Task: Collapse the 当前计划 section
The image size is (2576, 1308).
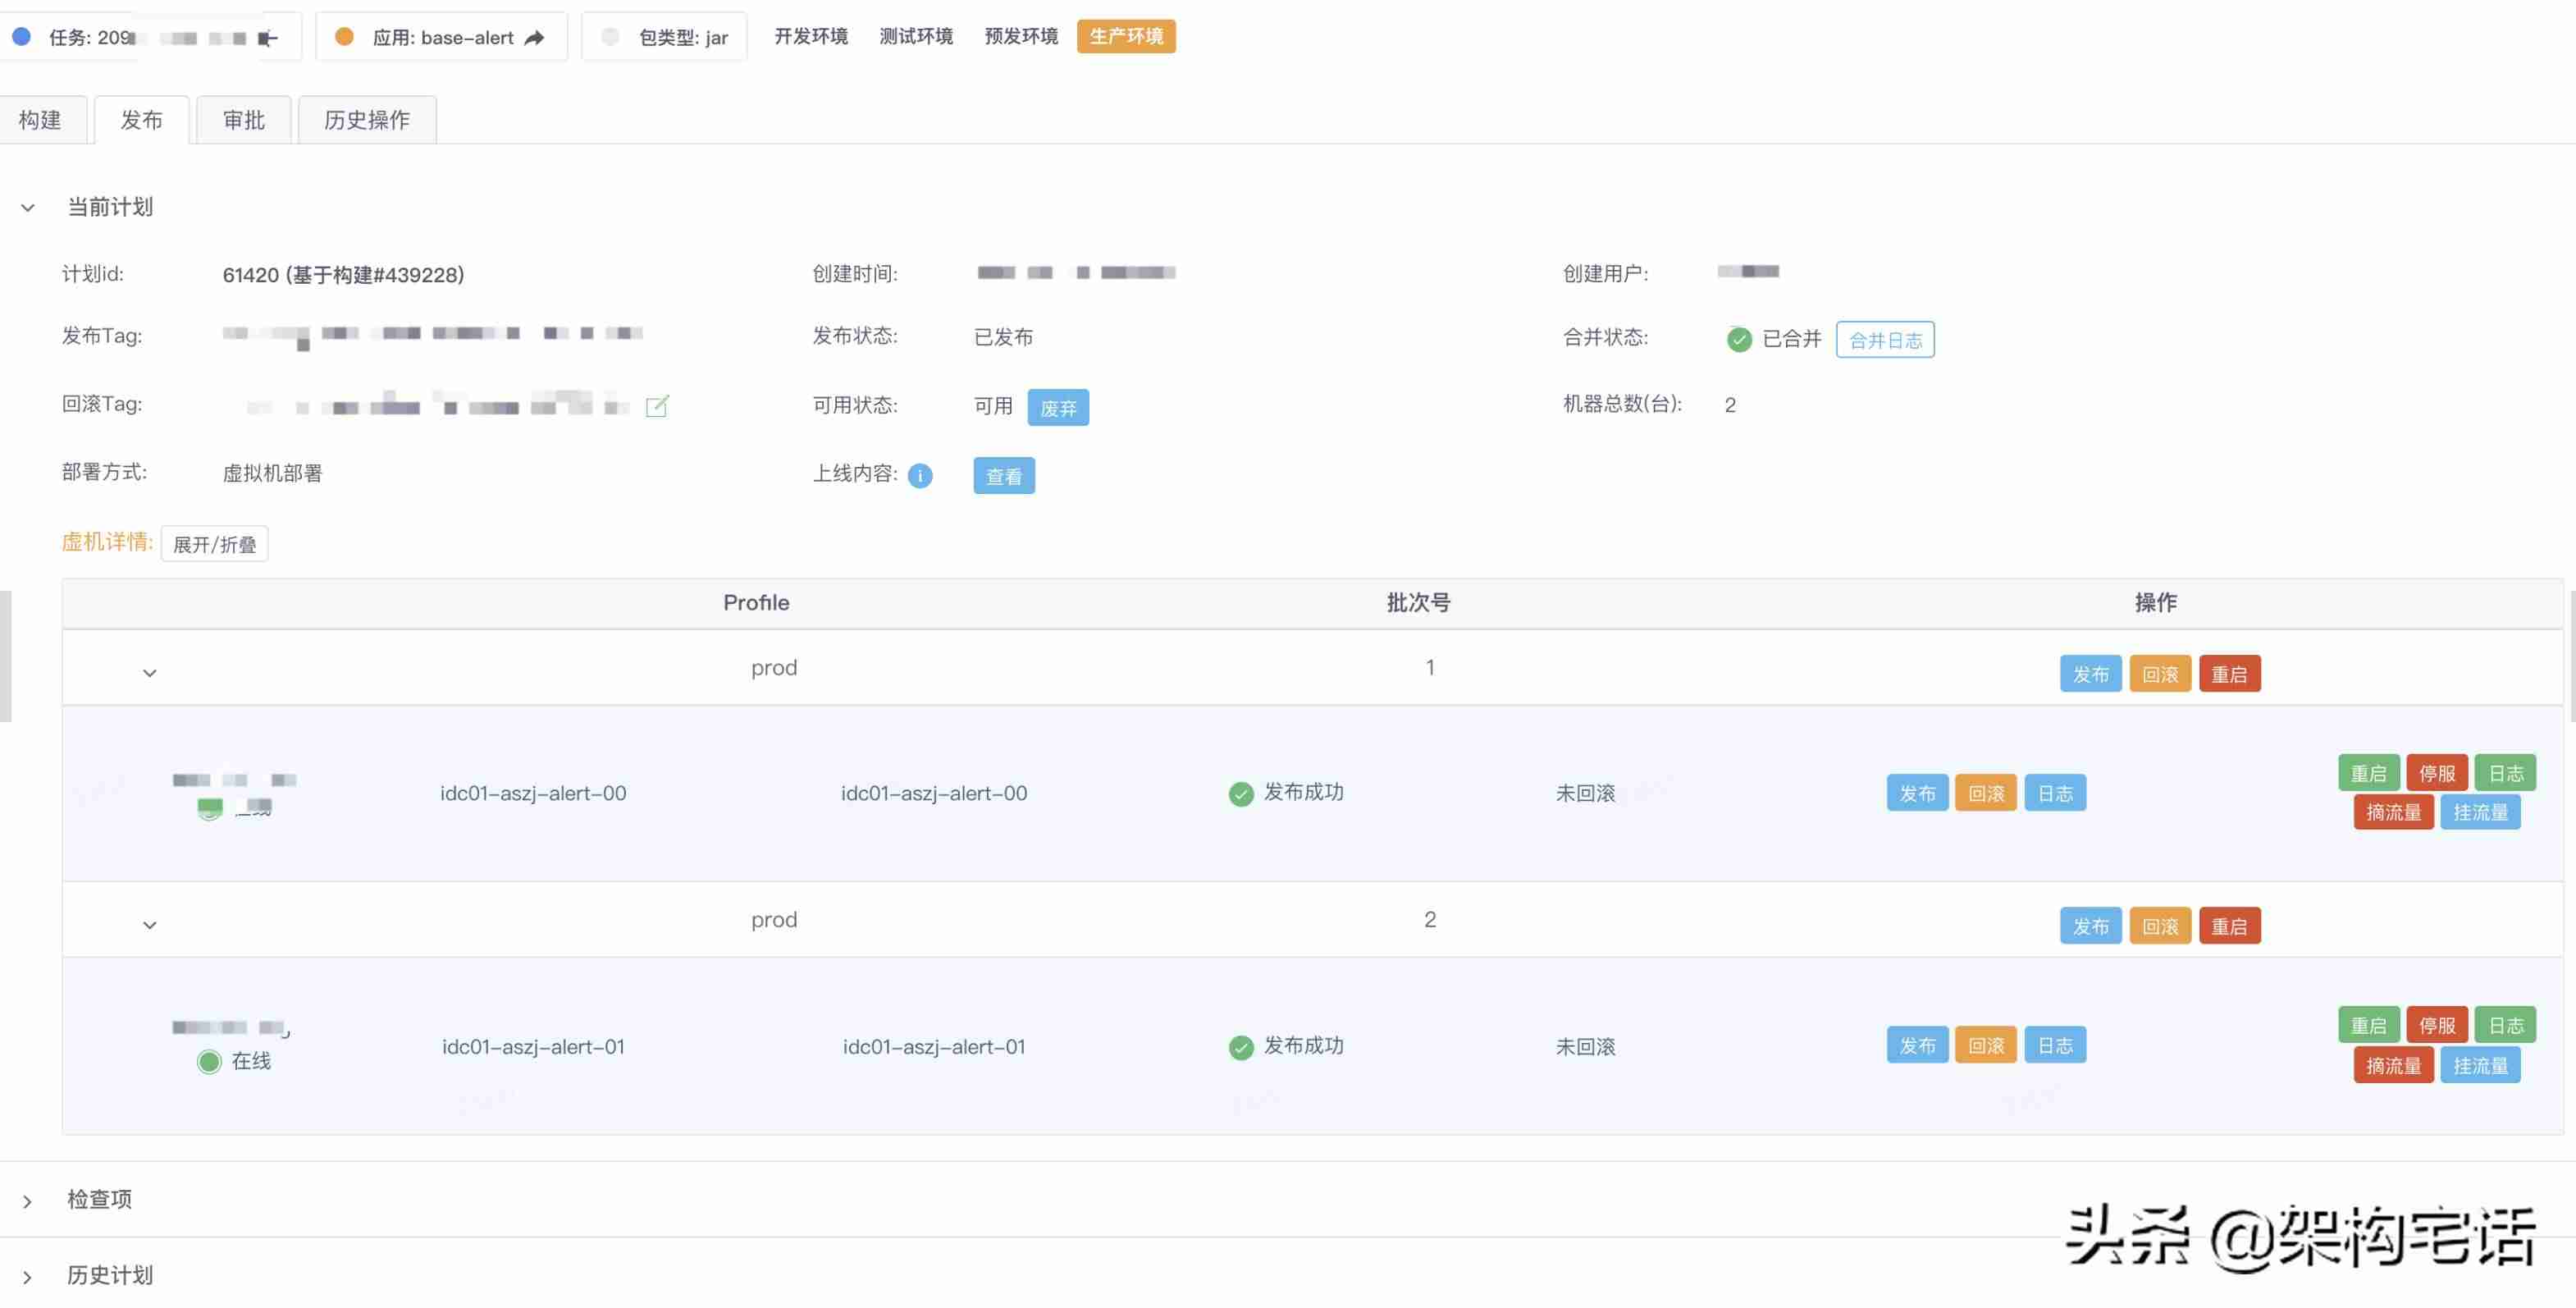Action: [28, 208]
